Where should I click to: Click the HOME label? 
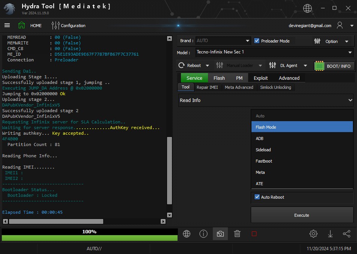click(x=36, y=26)
